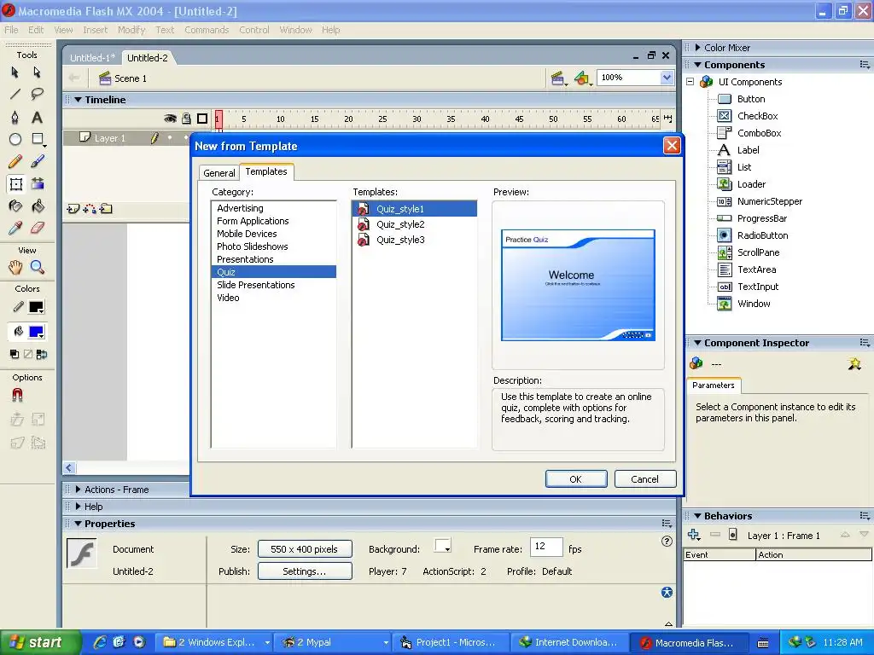
Task: Toggle the timeline lock all layers icon
Action: point(186,119)
